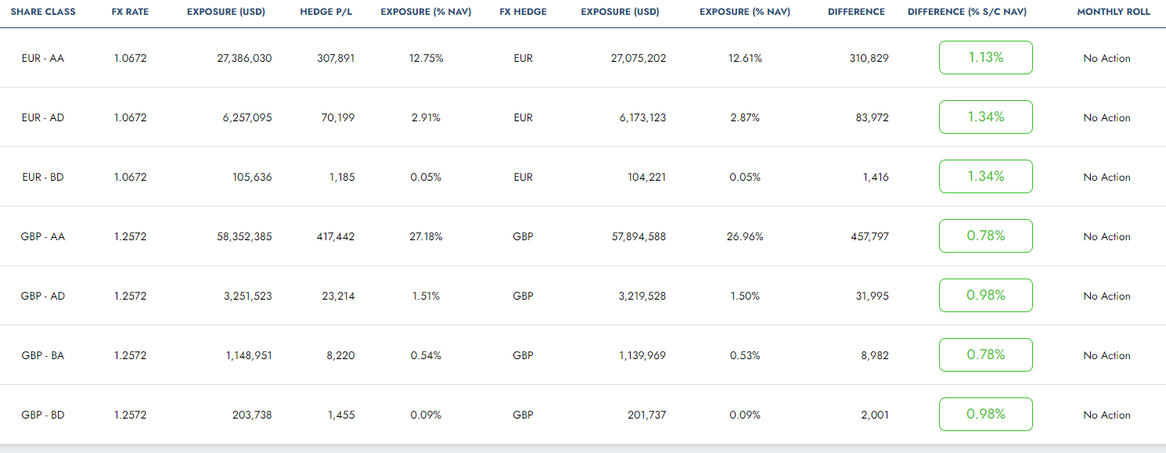Click the 27.18% exposure cell

tap(426, 236)
